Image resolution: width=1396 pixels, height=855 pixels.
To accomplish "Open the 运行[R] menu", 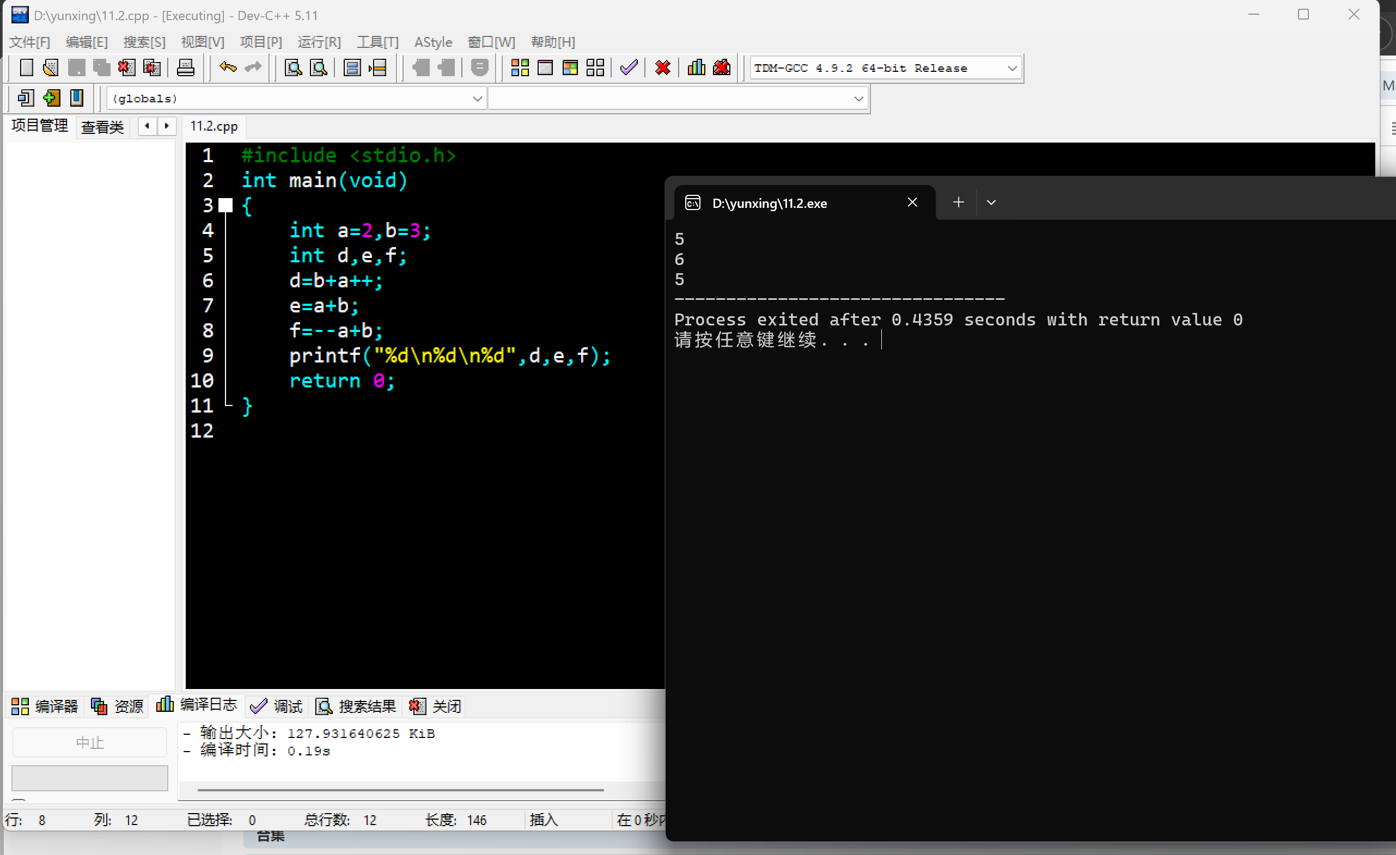I will tap(319, 42).
